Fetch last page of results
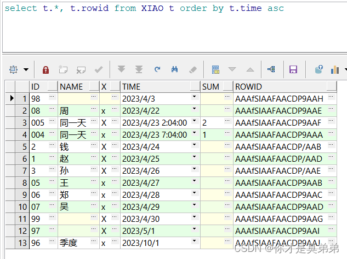 139,69
